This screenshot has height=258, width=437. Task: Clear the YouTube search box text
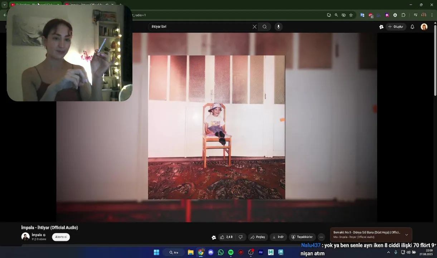[x=254, y=27]
